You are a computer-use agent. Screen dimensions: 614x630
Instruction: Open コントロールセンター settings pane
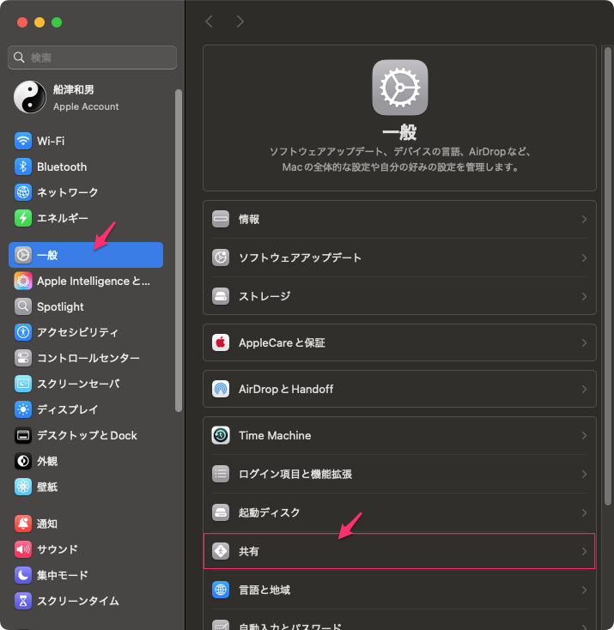point(88,358)
